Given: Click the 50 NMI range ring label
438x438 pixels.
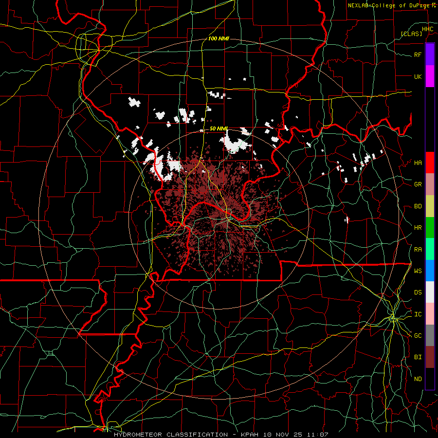Looking at the screenshot, I should 219,128.
